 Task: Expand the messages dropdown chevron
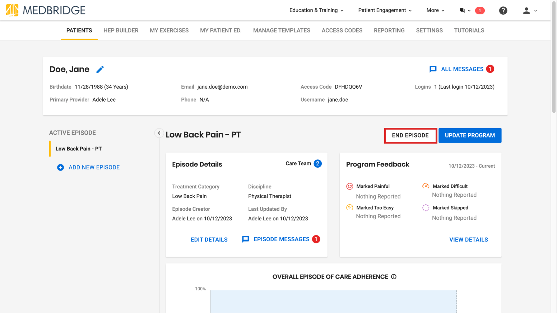469,11
